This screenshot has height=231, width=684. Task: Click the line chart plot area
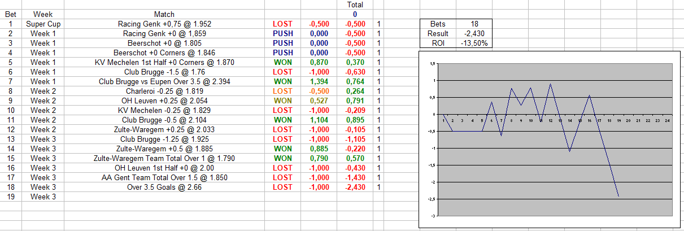coord(556,140)
